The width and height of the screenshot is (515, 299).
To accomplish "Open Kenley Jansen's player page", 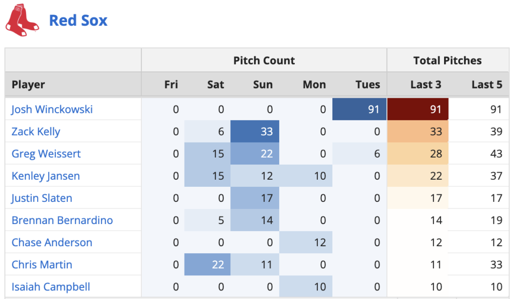I will point(44,176).
